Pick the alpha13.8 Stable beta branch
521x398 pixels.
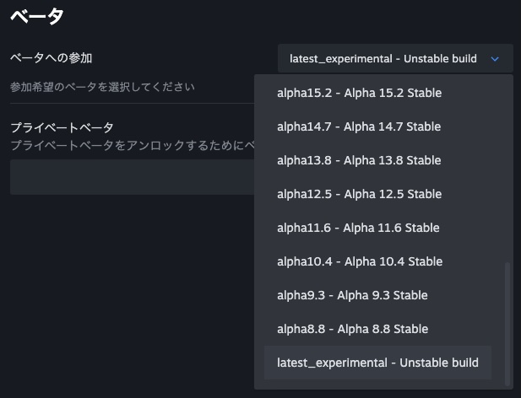[359, 160]
